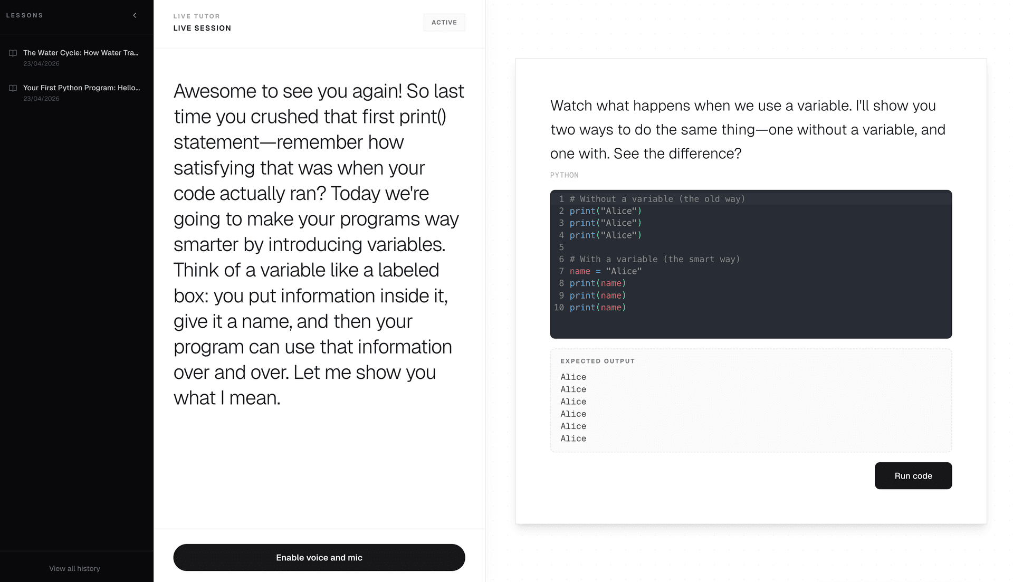Enable voice and mic
This screenshot has width=1013, height=582.
(319, 557)
